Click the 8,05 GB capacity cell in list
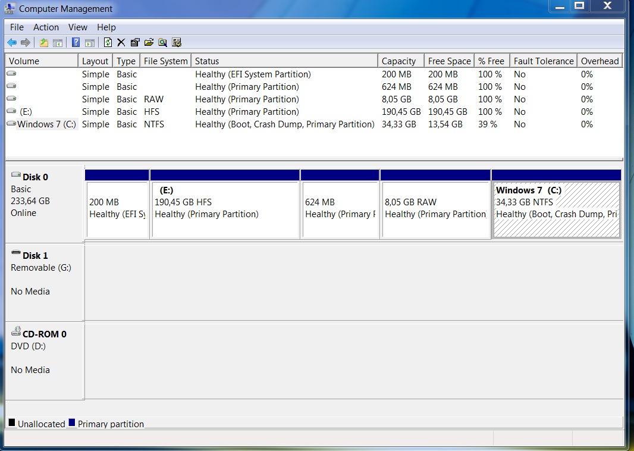The image size is (634, 451). 397,99
